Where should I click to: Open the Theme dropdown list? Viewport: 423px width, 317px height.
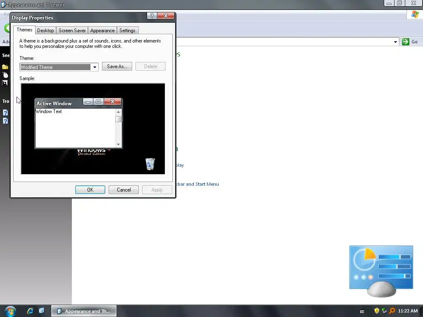tap(95, 67)
